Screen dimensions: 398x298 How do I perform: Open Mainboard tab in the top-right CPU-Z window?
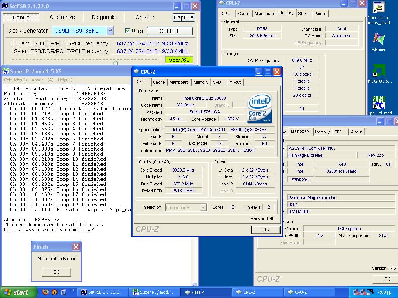pyautogui.click(x=264, y=14)
